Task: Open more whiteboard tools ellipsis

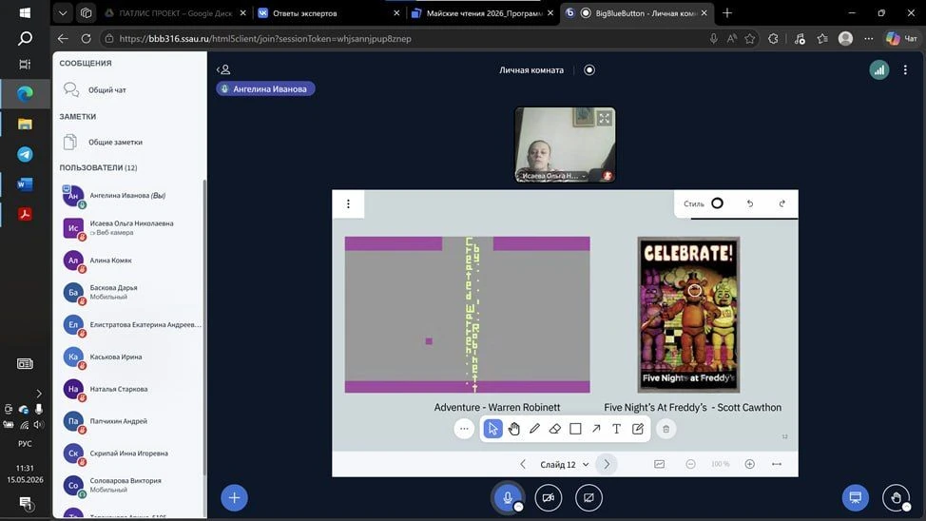Action: click(464, 429)
